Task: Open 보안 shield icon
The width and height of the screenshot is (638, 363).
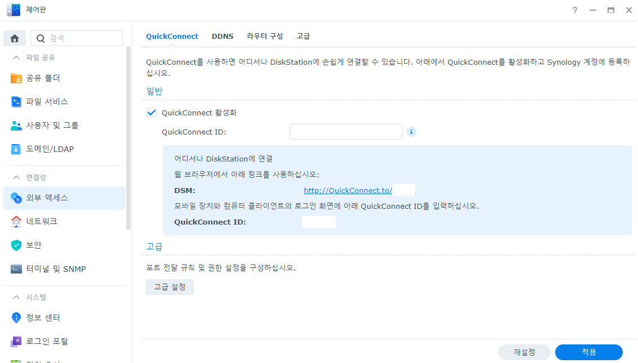Action: click(x=16, y=245)
